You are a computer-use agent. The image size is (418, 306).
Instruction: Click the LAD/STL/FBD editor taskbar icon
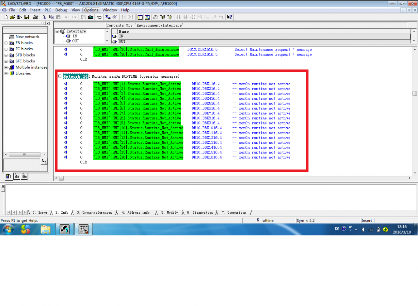pyautogui.click(x=84, y=229)
